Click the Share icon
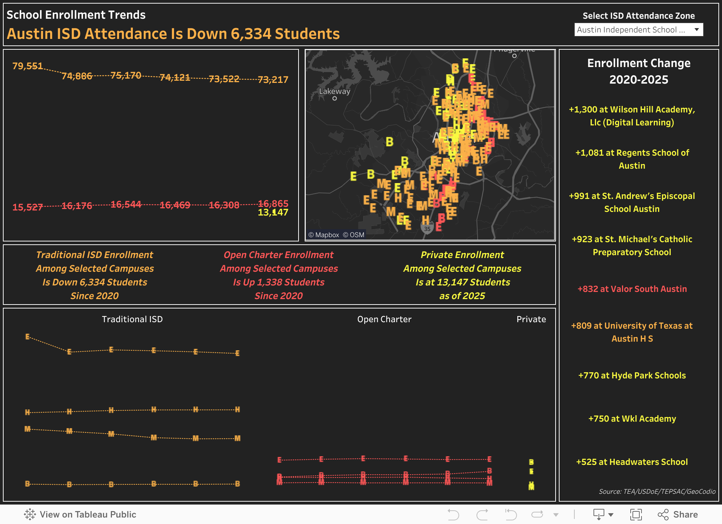722x524 pixels. coord(678,514)
